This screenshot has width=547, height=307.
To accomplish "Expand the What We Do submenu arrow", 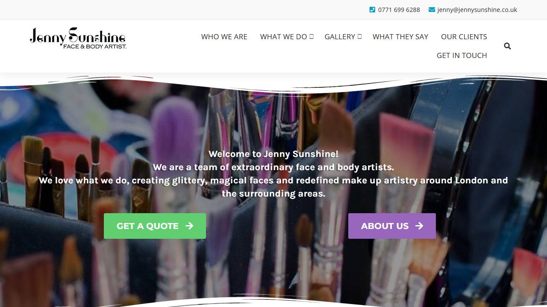I will tap(312, 37).
